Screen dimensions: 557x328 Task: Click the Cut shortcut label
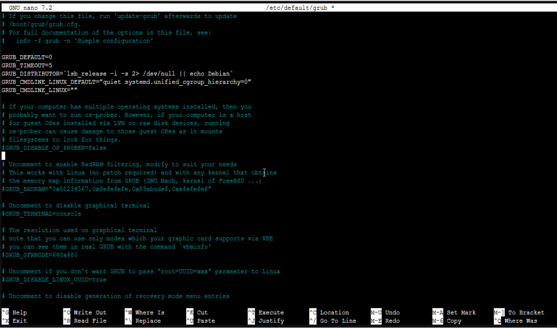click(x=202, y=312)
